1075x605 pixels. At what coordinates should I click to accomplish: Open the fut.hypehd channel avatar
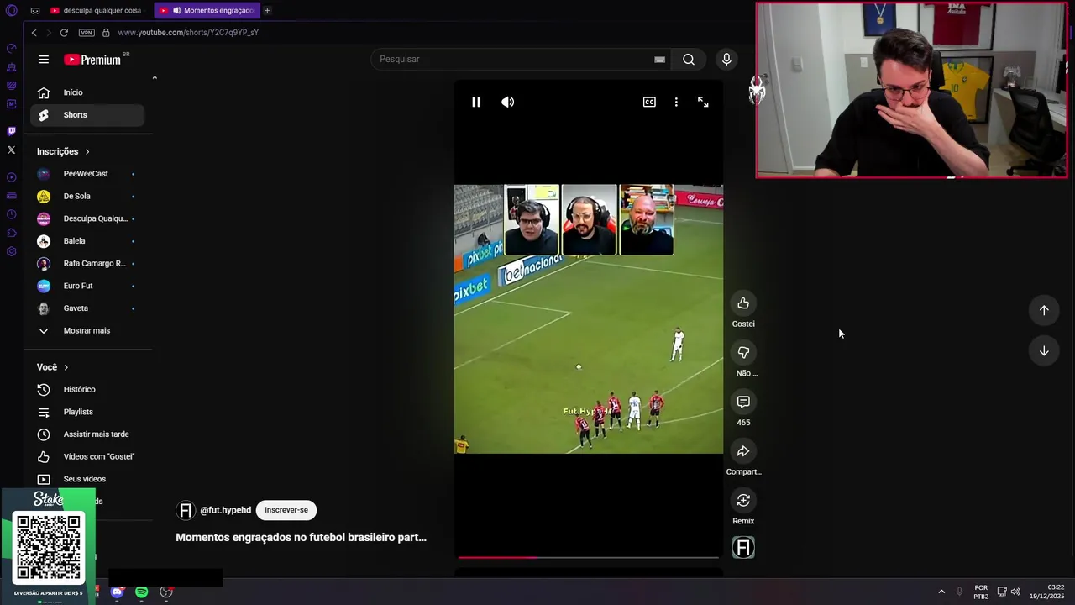click(x=186, y=510)
